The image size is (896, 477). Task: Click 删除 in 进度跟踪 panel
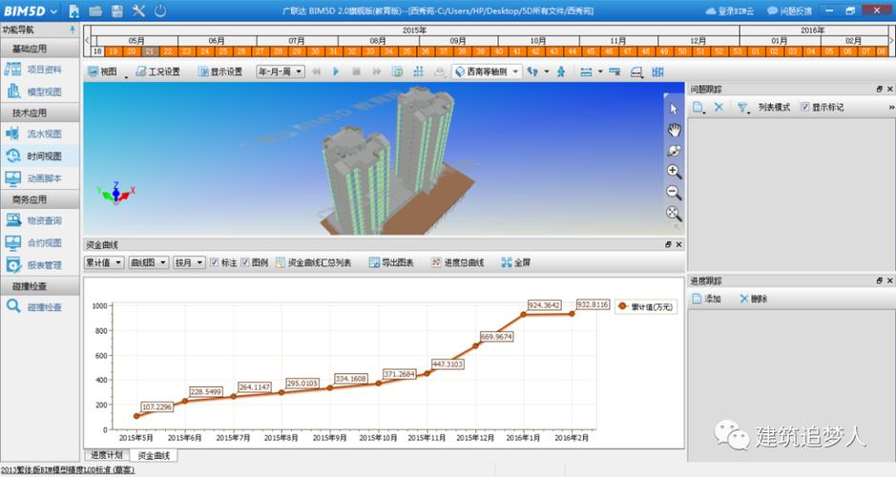(x=753, y=299)
